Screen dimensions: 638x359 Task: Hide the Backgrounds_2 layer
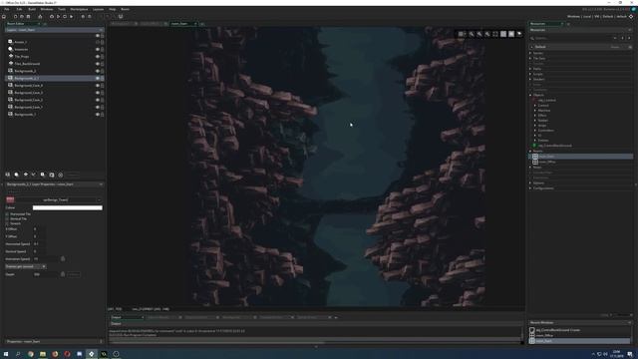click(98, 71)
